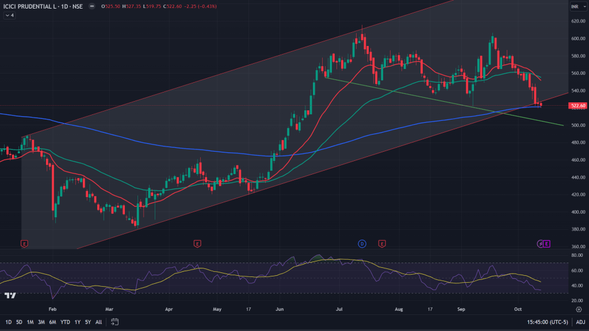
Task: Click the 522.60 current price label
Action: [577, 106]
